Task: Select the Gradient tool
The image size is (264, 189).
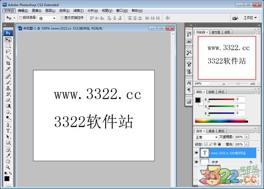Action: [x=8, y=106]
